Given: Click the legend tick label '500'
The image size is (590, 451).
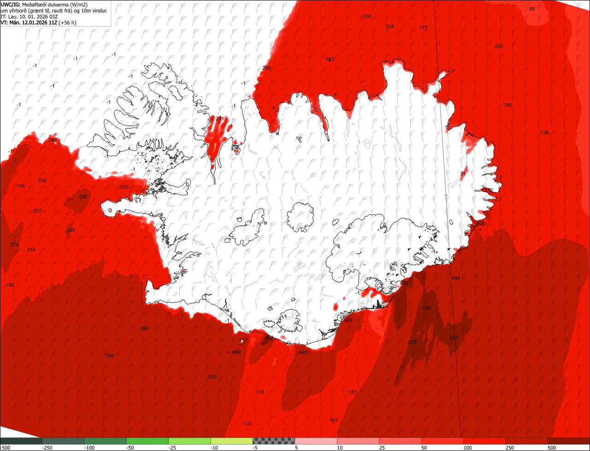Looking at the screenshot, I should (552, 448).
